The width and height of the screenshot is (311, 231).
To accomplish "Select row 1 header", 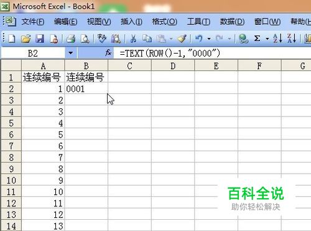I will (11, 77).
